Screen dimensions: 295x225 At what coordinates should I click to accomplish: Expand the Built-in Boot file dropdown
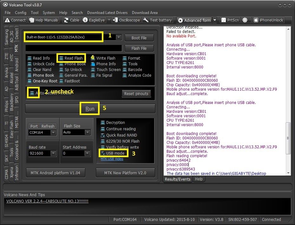(x=118, y=37)
